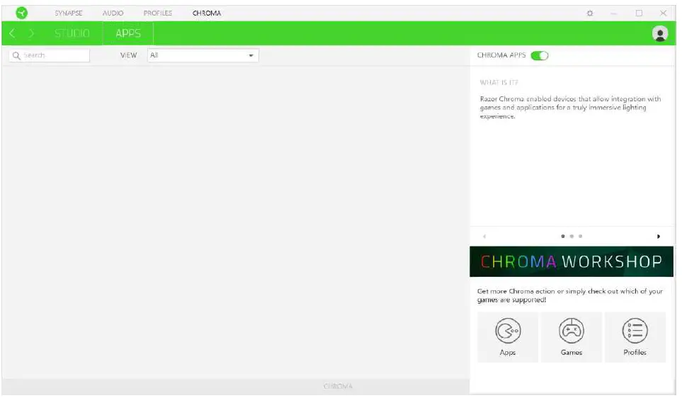Select the Apps subtab
The width and height of the screenshot is (682, 398).
point(128,33)
